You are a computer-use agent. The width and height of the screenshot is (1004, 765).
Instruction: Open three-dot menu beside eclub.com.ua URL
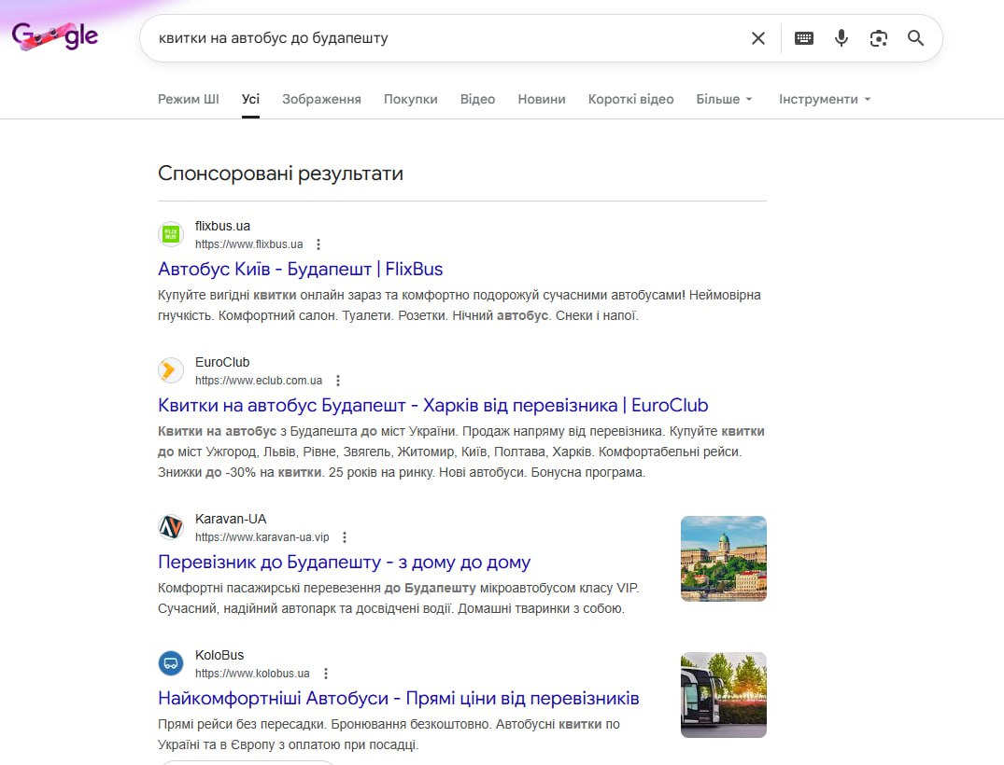[x=338, y=381]
